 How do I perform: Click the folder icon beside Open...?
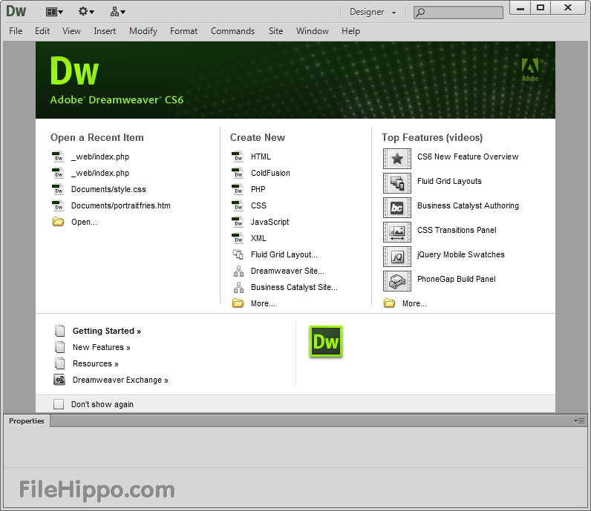click(58, 222)
